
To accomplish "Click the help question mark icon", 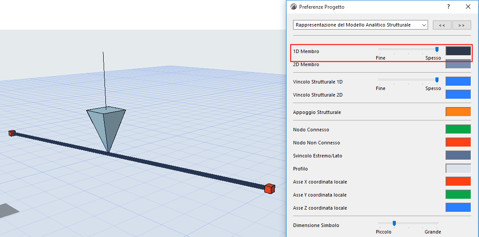I will point(449,7).
